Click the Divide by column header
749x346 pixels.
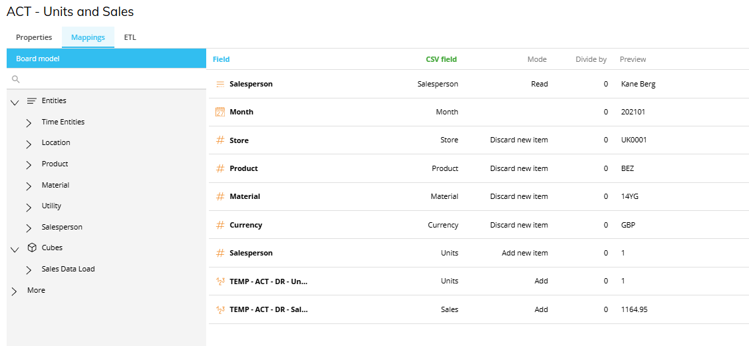[591, 59]
